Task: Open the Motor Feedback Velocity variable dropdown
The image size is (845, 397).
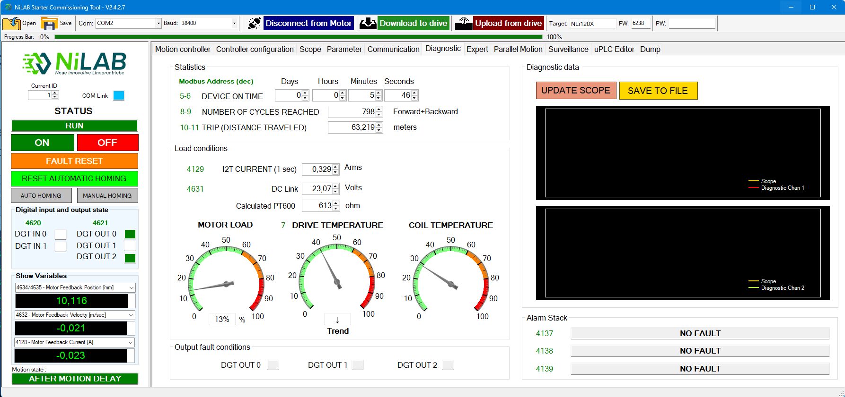Action: point(131,315)
